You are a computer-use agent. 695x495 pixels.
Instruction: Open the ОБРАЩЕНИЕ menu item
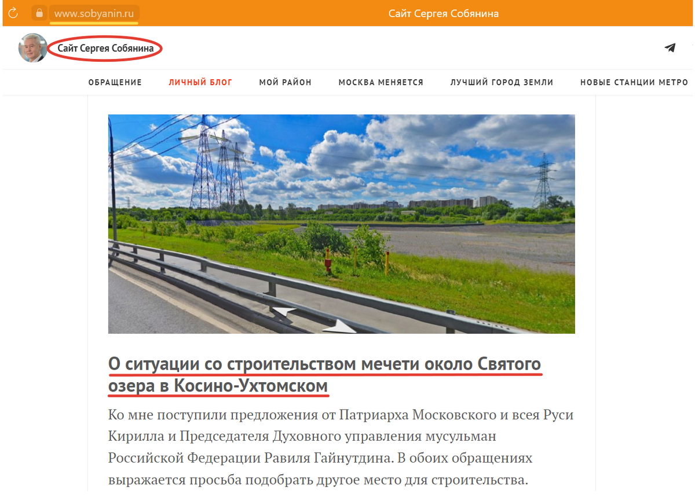point(115,83)
